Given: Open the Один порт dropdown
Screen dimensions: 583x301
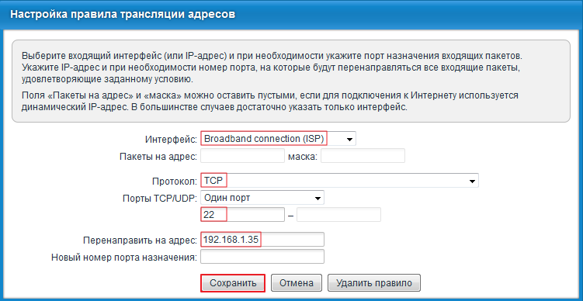Looking at the screenshot, I should 262,198.
